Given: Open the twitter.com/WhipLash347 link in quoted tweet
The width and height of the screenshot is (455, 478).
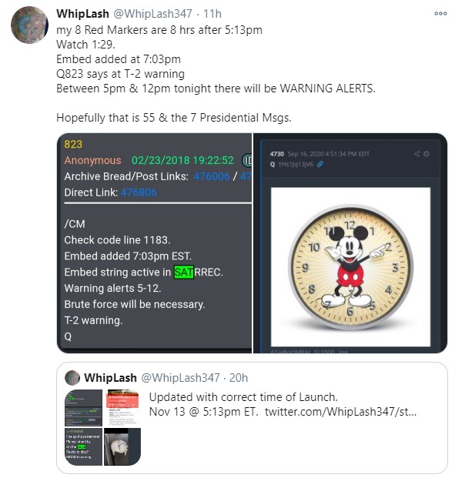Looking at the screenshot, I should tap(340, 412).
